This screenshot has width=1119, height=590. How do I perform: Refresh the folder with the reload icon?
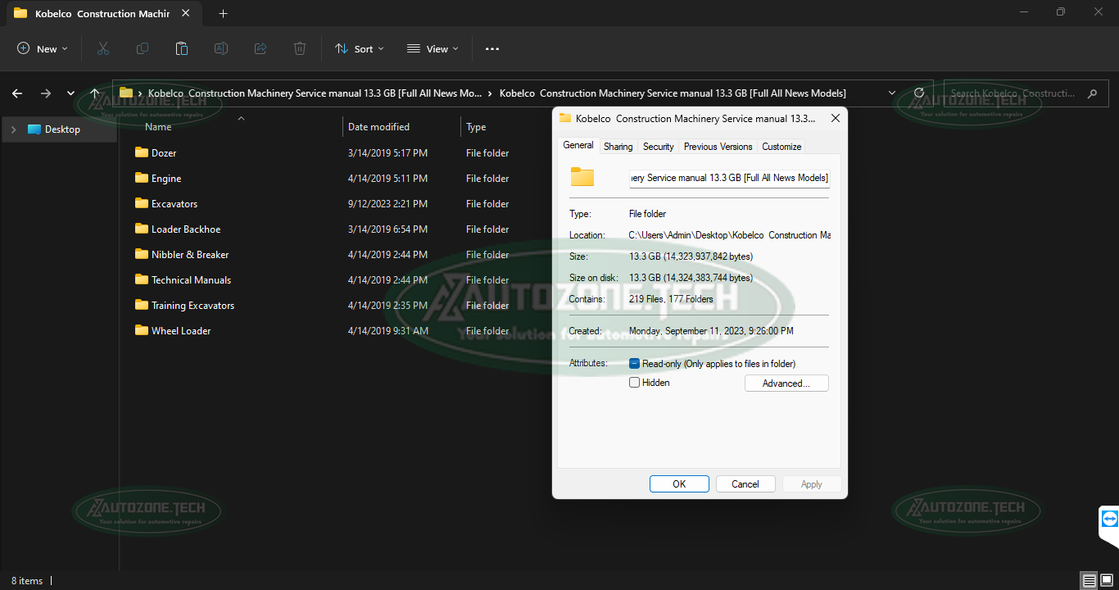919,93
